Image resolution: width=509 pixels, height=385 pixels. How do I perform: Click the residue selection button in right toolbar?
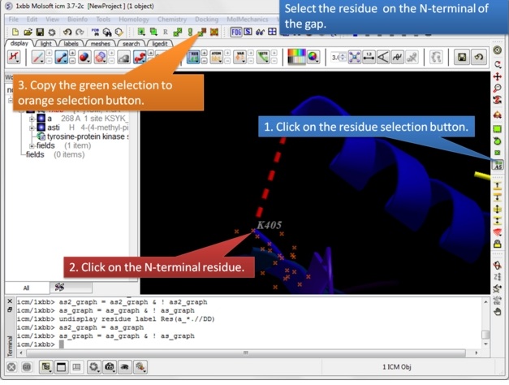point(498,165)
